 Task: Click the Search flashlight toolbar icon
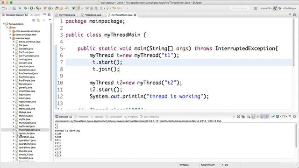(66, 8)
